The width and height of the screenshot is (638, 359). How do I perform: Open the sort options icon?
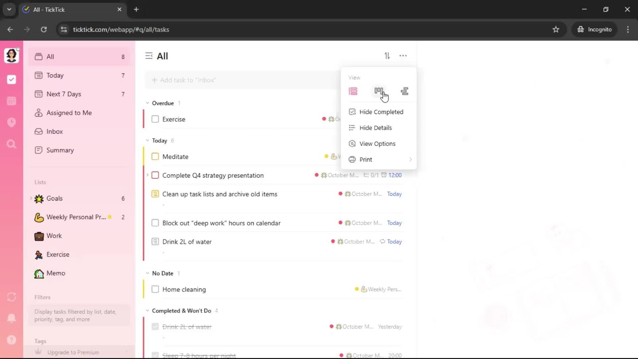[387, 56]
